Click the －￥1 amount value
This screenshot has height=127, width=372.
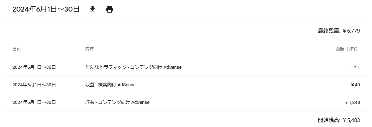(355, 67)
